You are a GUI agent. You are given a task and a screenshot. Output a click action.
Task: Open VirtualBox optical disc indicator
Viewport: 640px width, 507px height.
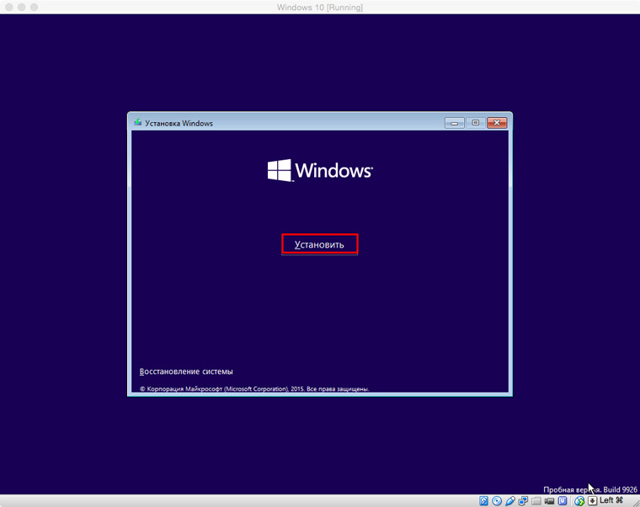pyautogui.click(x=497, y=500)
